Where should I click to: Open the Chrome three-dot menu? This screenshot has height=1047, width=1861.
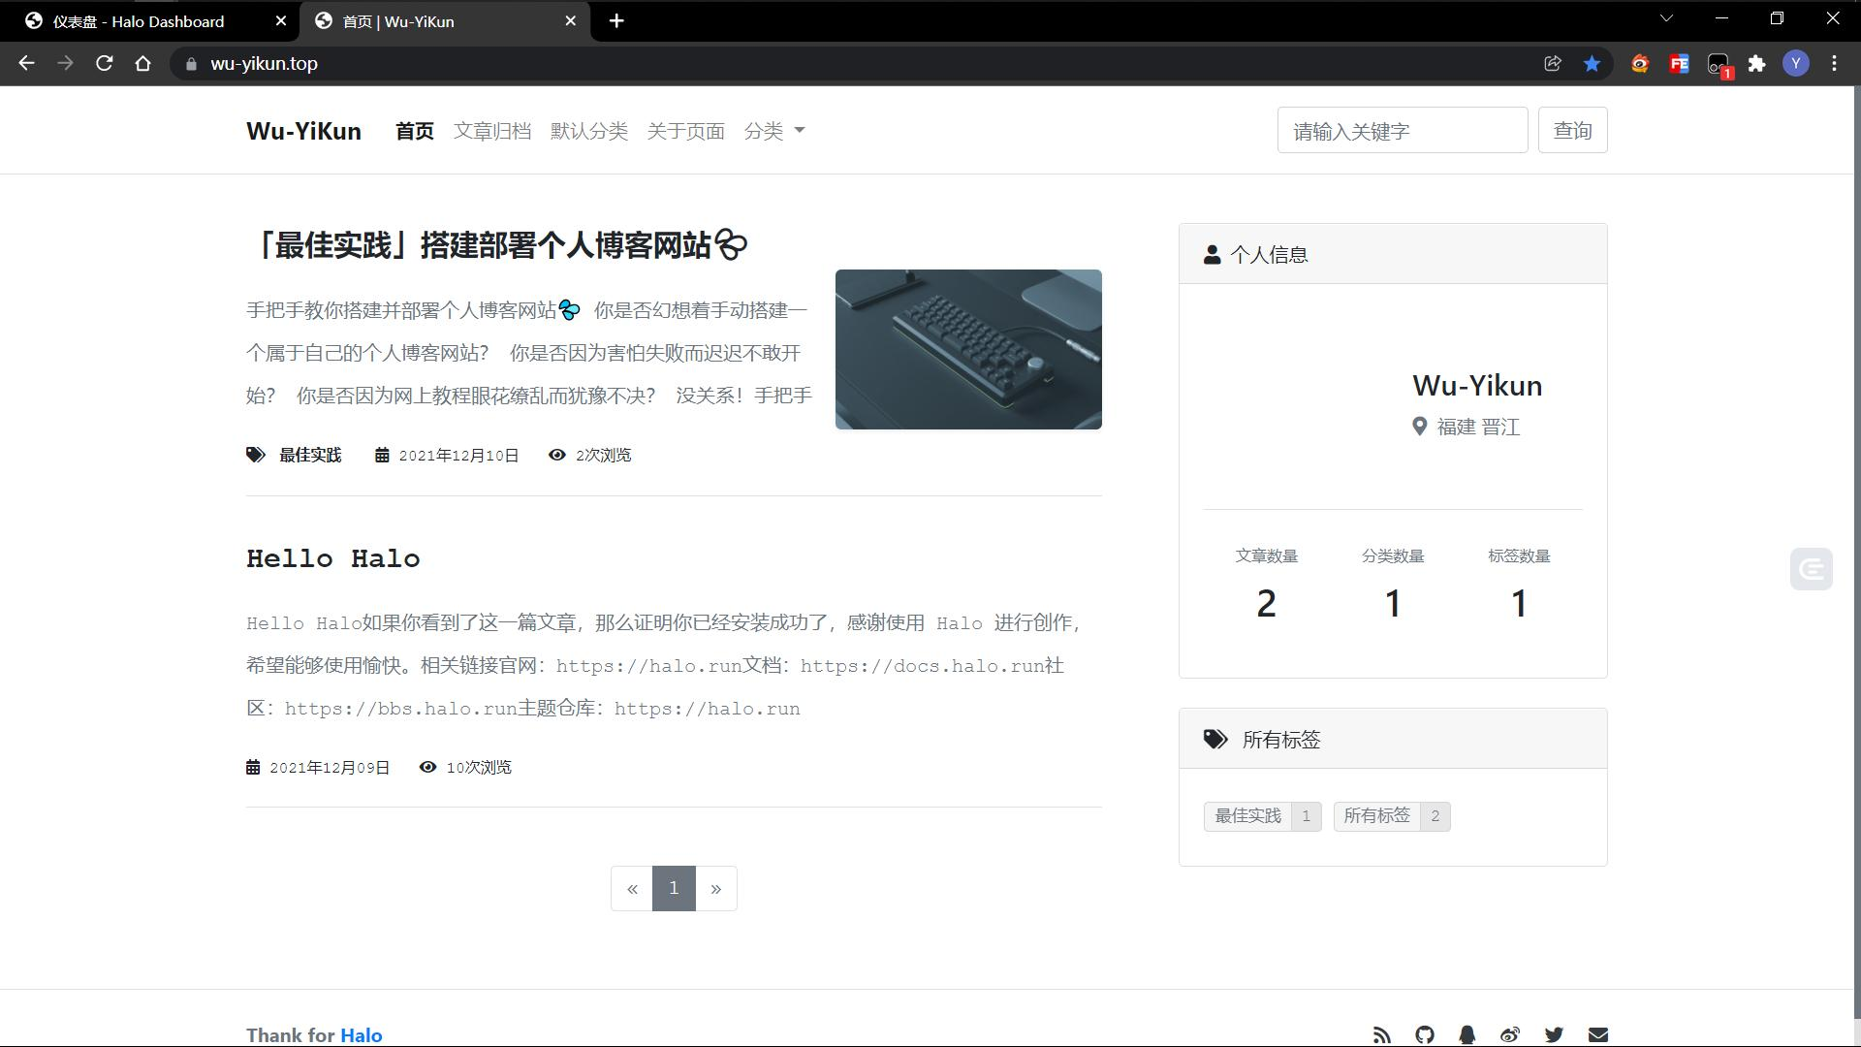(1834, 63)
